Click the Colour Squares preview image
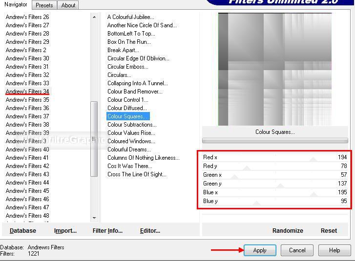This screenshot has height=261, width=355. pyautogui.click(x=274, y=69)
